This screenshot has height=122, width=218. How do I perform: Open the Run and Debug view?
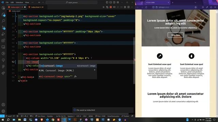(x=3, y=34)
